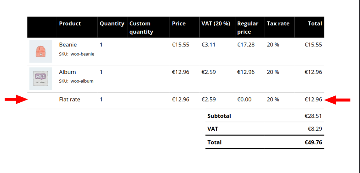The width and height of the screenshot is (360, 173).
Task: Click the VAT total €8.29
Action: tap(315, 129)
